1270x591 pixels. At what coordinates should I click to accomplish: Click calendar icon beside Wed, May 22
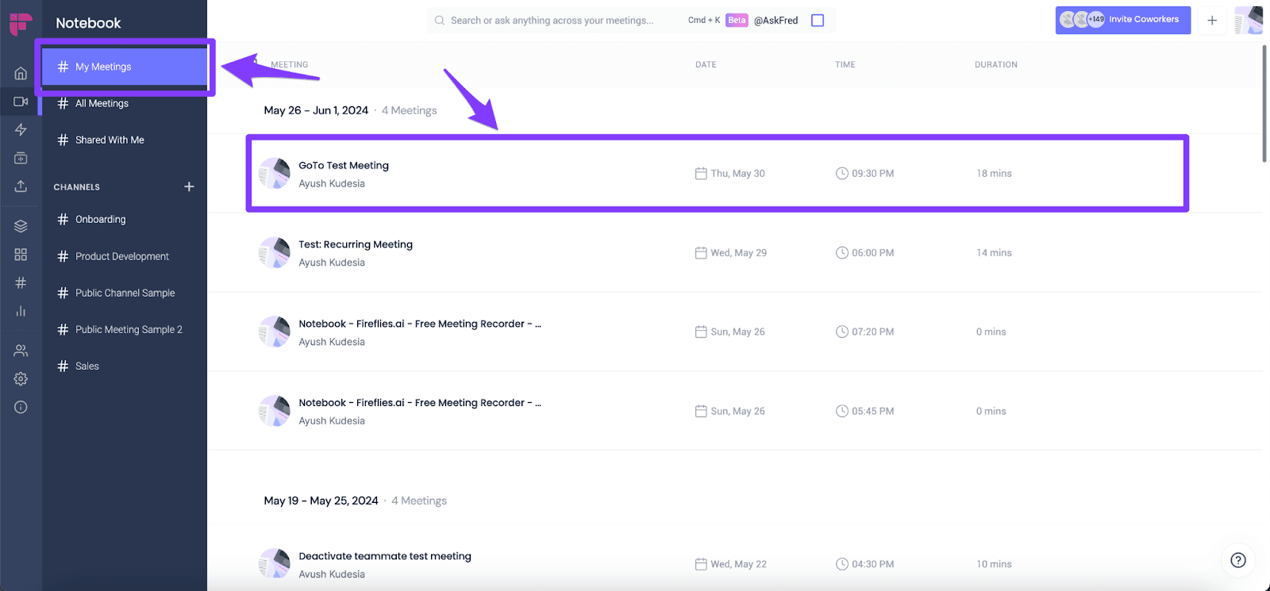pyautogui.click(x=701, y=564)
